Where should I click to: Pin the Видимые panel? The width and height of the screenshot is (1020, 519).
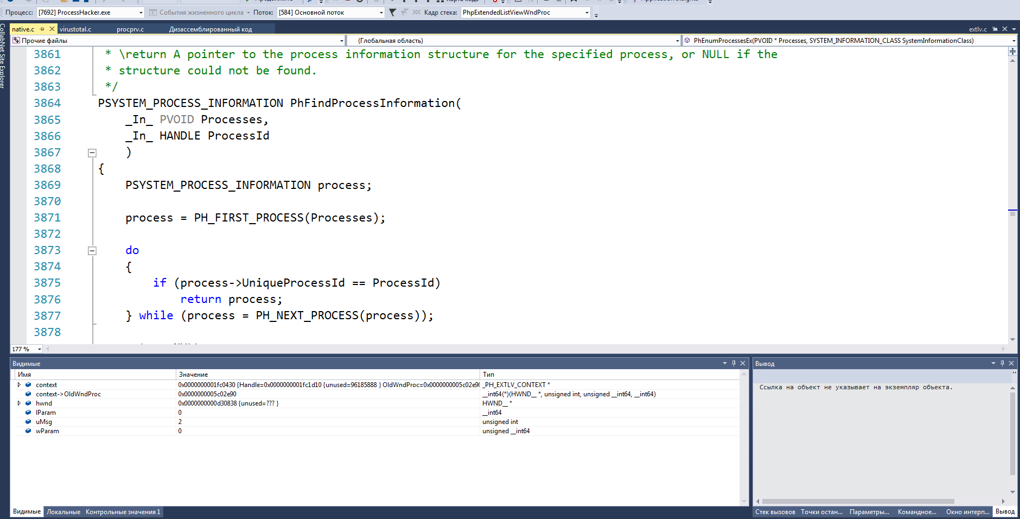click(734, 363)
